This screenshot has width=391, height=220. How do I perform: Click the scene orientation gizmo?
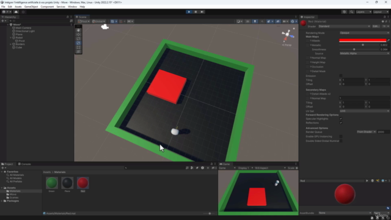point(288,35)
